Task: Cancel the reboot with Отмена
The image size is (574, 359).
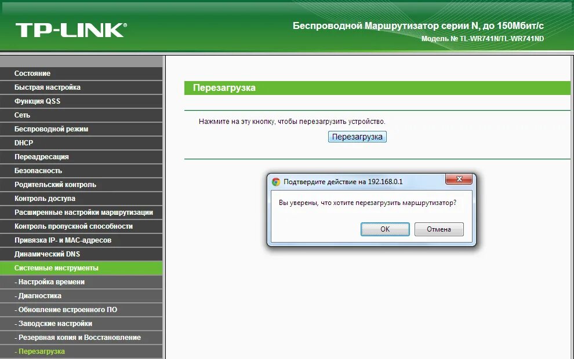Action: pyautogui.click(x=438, y=229)
